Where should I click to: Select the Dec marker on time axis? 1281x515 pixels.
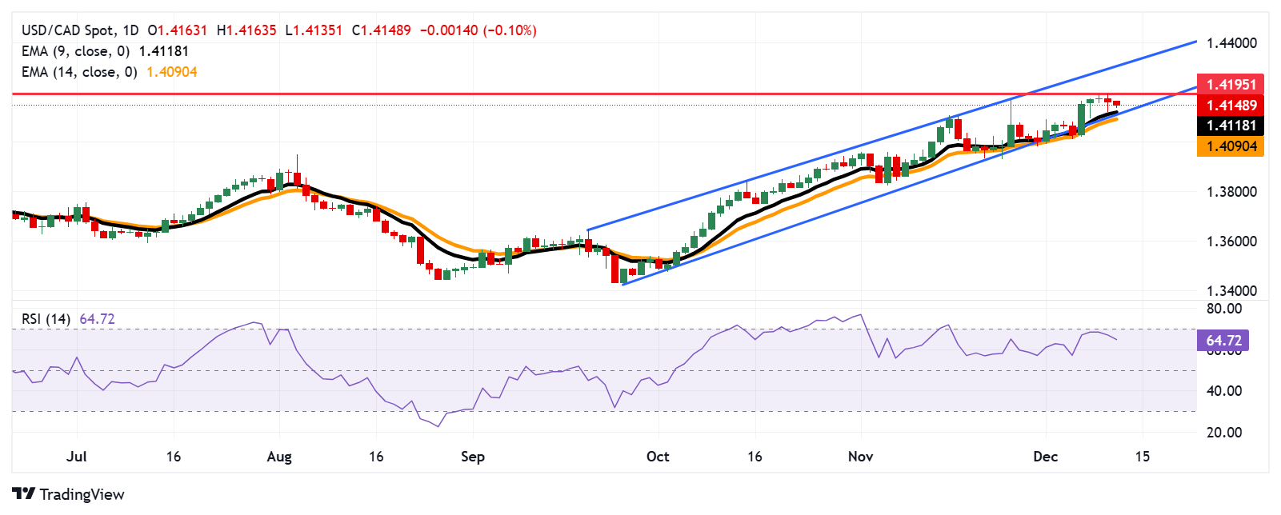1045,457
